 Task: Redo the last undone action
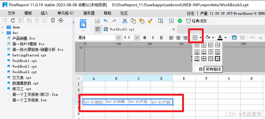coord(114,21)
